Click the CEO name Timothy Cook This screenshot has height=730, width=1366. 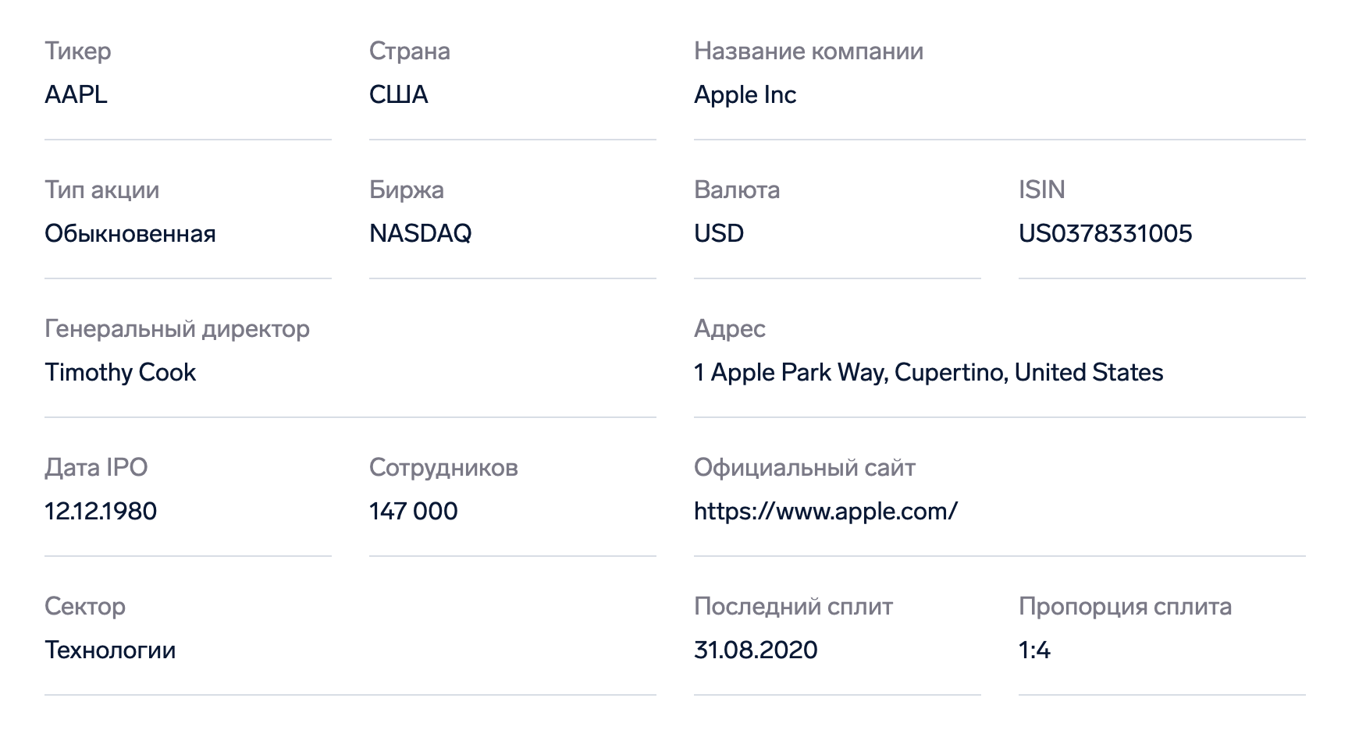click(x=120, y=372)
